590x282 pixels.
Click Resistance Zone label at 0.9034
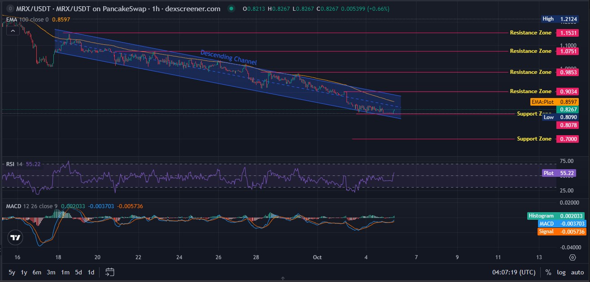pos(531,91)
